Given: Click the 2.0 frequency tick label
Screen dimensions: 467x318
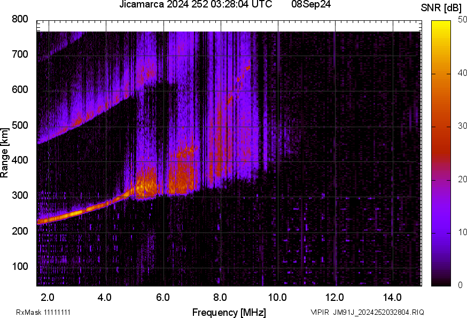Looking at the screenshot, I should [48, 297].
